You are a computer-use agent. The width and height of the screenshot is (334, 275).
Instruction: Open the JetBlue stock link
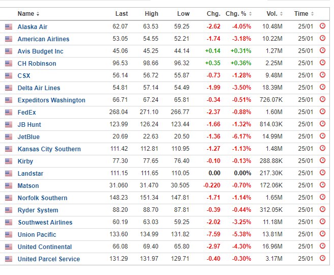pos(28,137)
